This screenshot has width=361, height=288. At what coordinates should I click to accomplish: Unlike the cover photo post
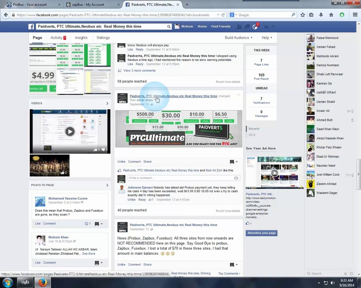tap(121, 162)
